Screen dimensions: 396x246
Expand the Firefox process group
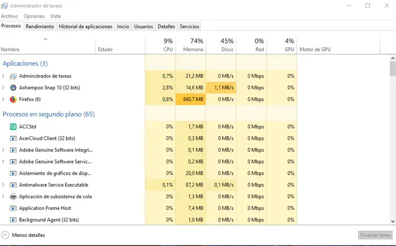tap(3, 100)
